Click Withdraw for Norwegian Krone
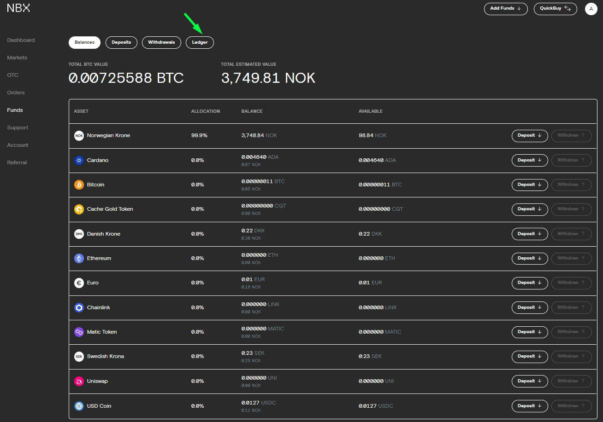 click(x=571, y=136)
